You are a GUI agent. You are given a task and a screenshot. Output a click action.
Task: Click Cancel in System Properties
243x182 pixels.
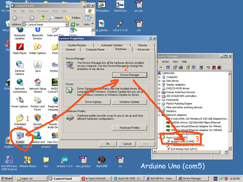click(x=127, y=144)
